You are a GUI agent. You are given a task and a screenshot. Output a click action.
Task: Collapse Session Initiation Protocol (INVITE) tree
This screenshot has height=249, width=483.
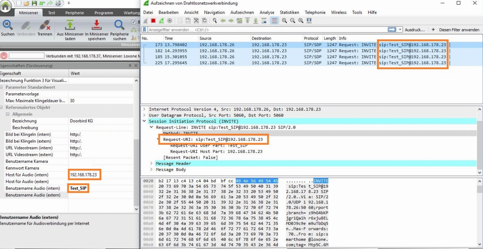point(145,121)
